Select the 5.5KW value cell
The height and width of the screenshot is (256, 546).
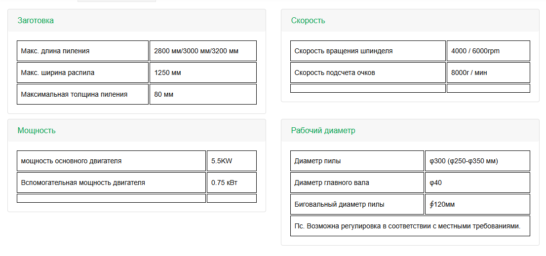point(232,161)
